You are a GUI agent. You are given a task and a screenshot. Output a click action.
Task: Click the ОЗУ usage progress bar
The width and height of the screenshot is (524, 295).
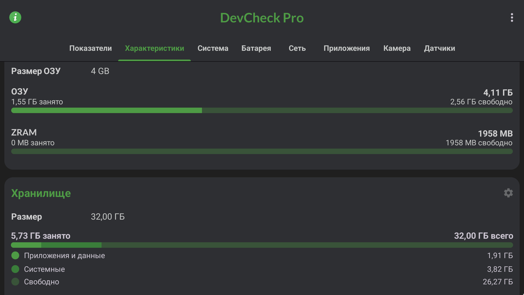click(x=262, y=110)
